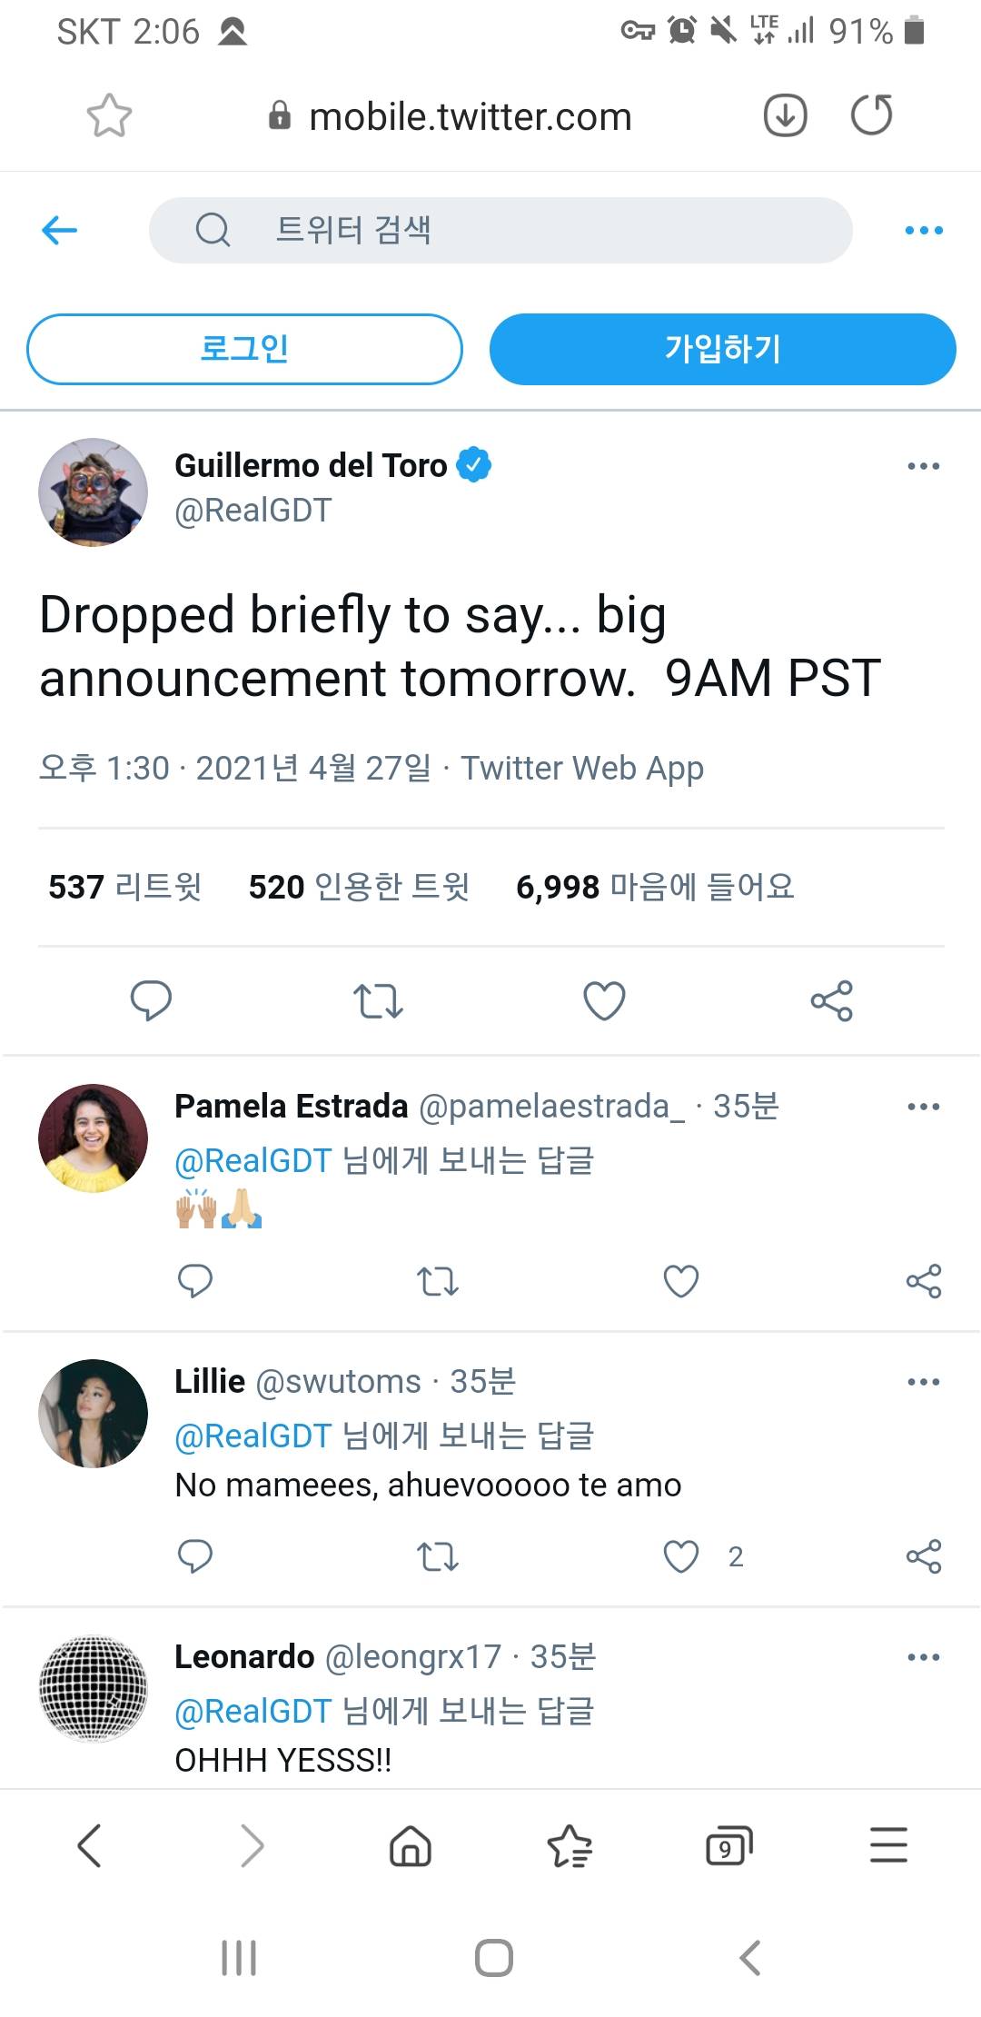
Task: Open more options on Lillie's reply
Action: point(923,1382)
